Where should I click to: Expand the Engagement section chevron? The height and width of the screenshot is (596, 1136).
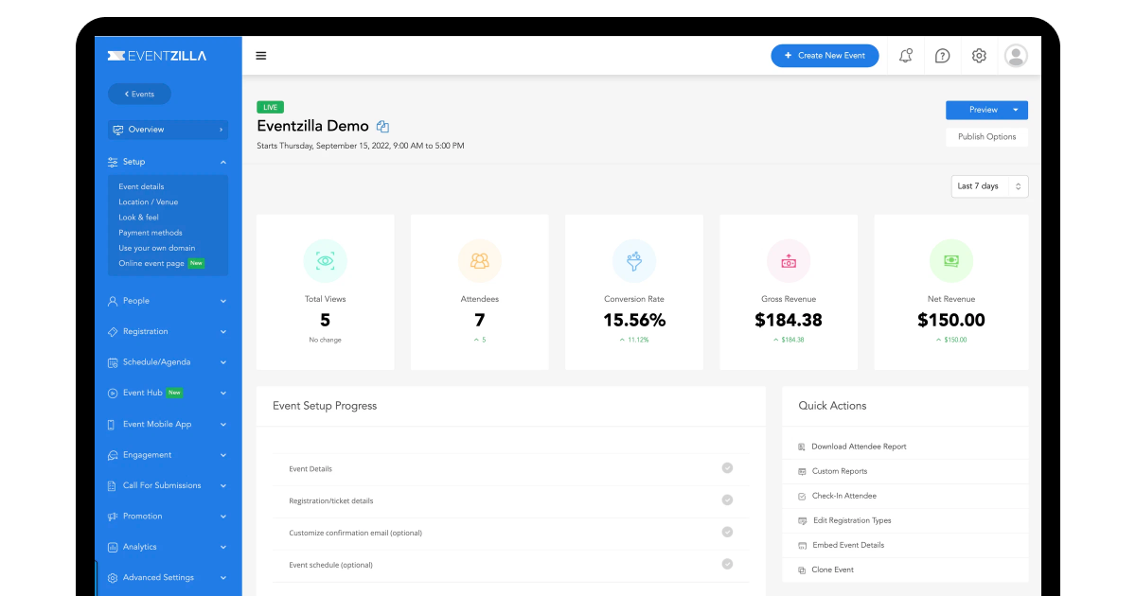pos(223,455)
